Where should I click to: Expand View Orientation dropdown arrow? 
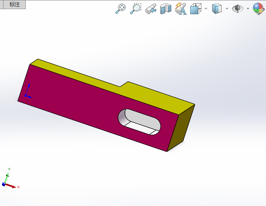click(x=206, y=9)
